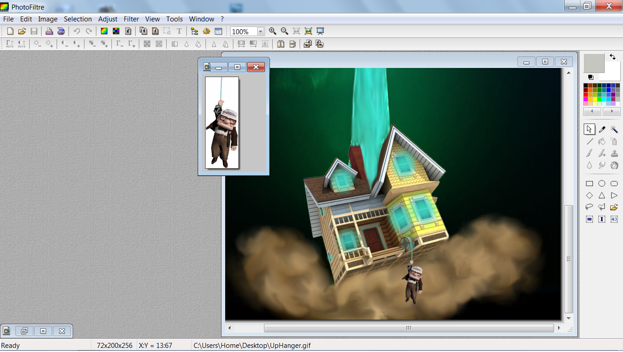
Task: Click the 72x200x256 size in status bar
Action: (115, 346)
